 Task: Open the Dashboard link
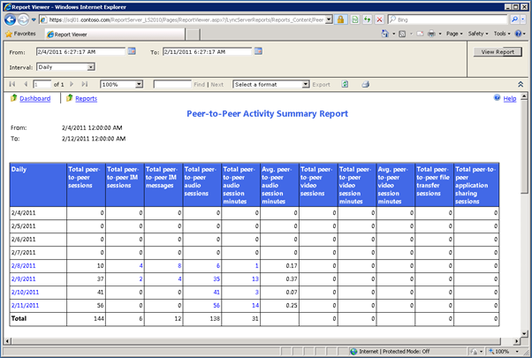click(x=34, y=99)
